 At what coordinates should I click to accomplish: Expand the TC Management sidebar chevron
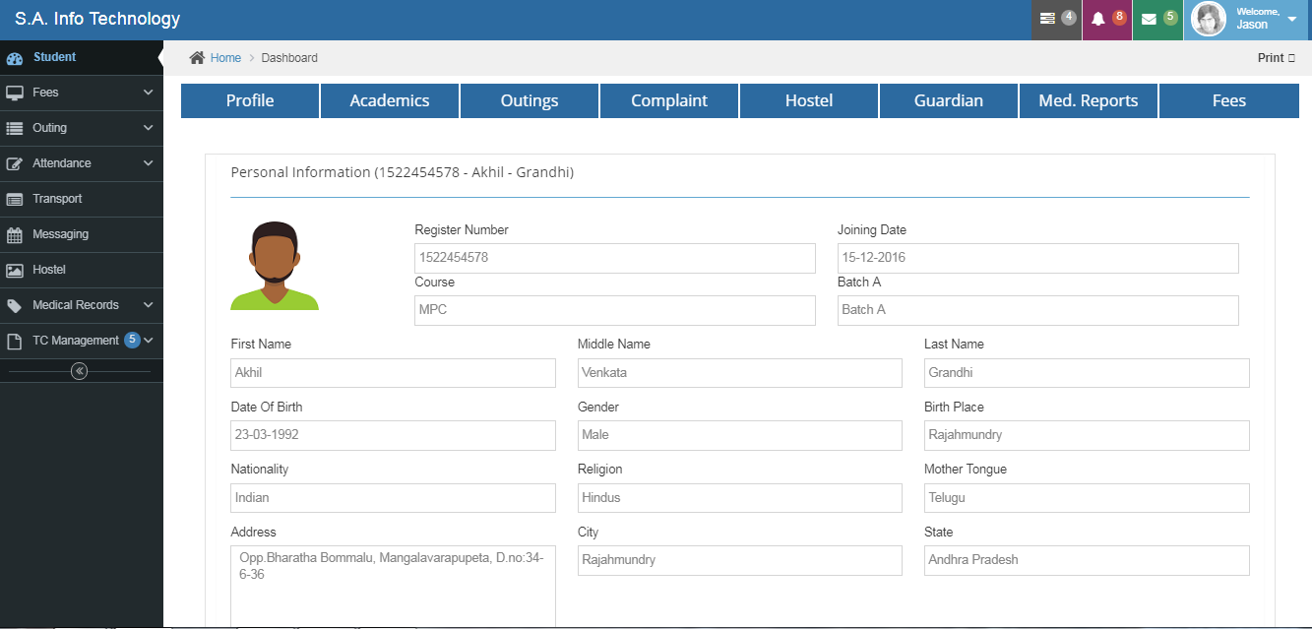tap(149, 341)
